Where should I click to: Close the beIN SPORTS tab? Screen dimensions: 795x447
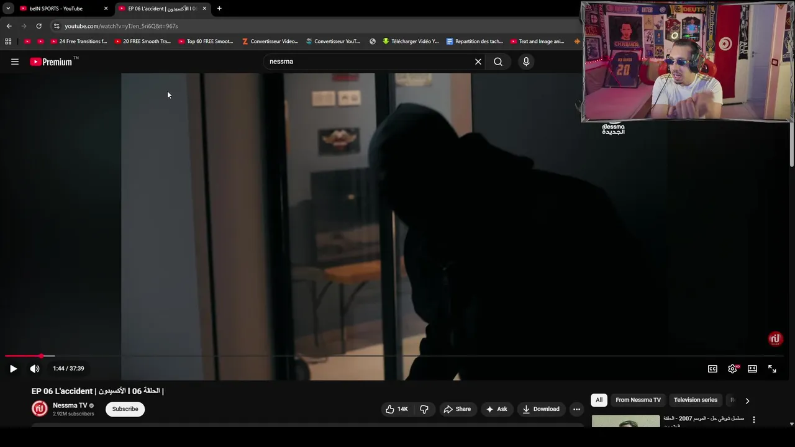(x=106, y=9)
